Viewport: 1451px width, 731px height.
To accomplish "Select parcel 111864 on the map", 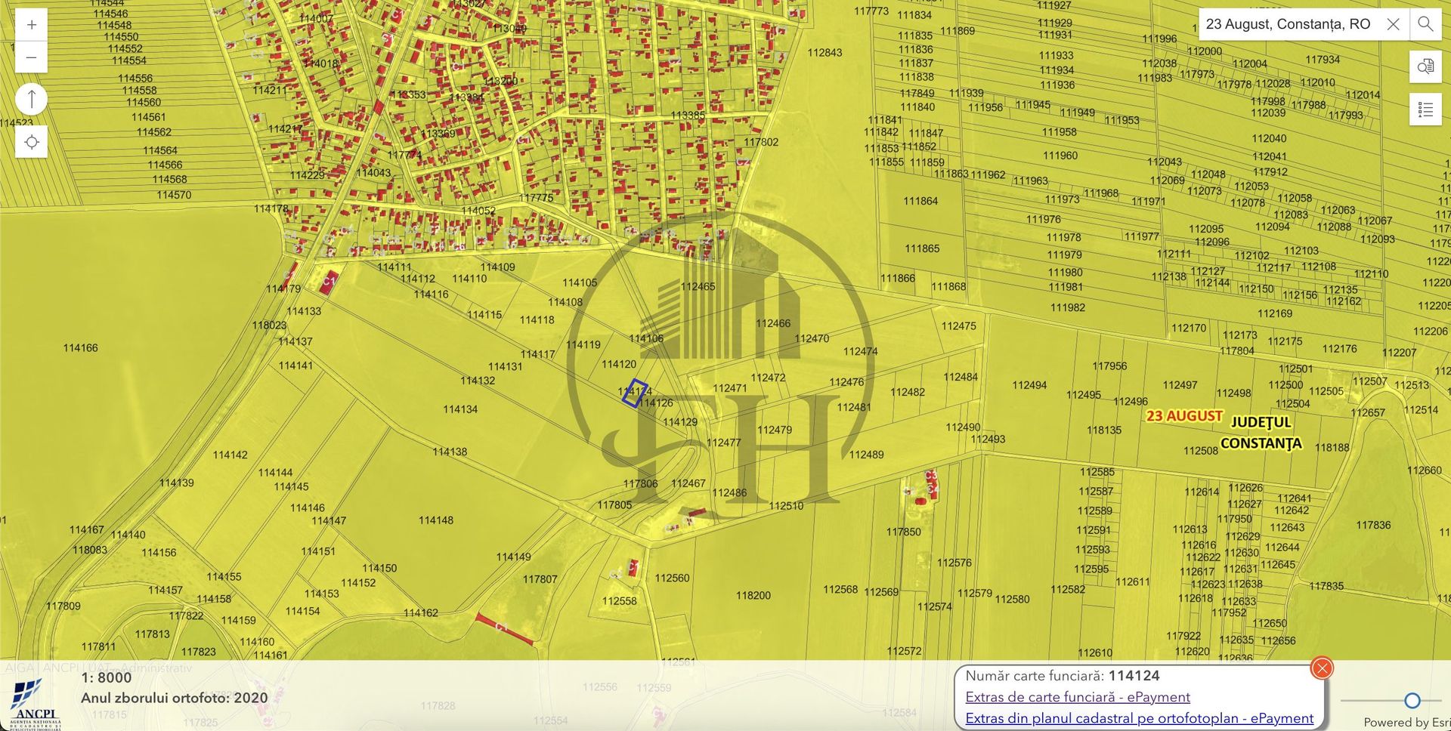I will pyautogui.click(x=920, y=202).
